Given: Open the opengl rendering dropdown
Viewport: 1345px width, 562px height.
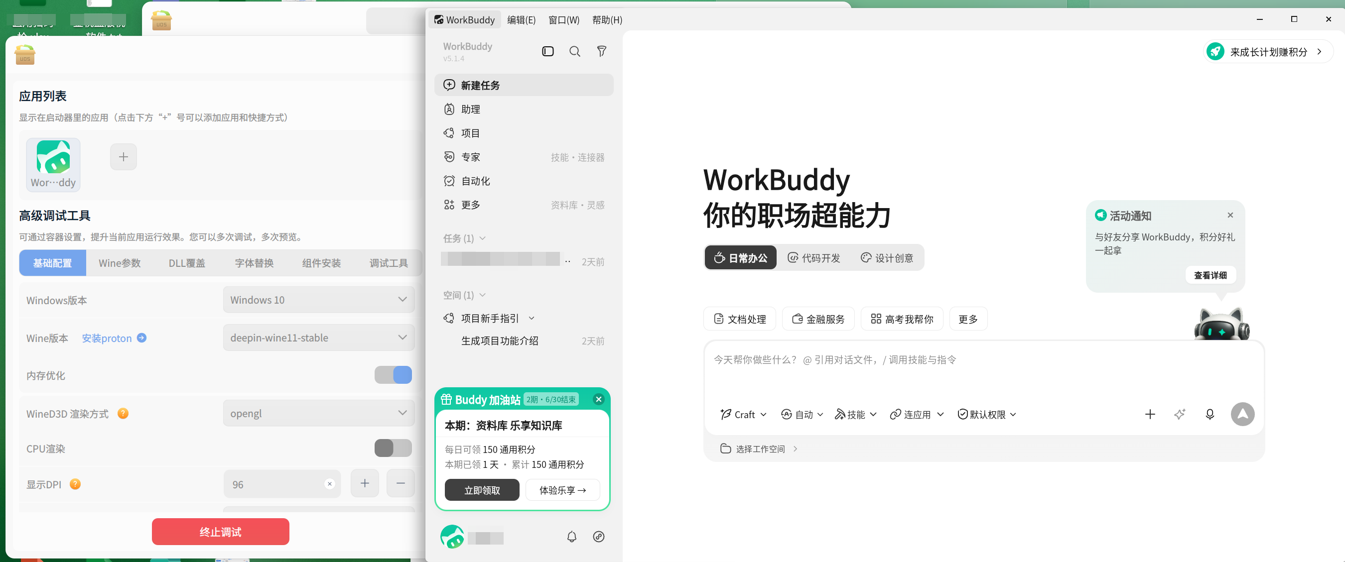Looking at the screenshot, I should pos(318,413).
